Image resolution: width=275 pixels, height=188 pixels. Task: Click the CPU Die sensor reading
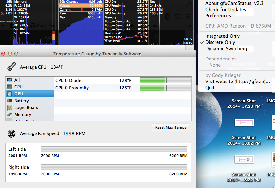[126, 2]
